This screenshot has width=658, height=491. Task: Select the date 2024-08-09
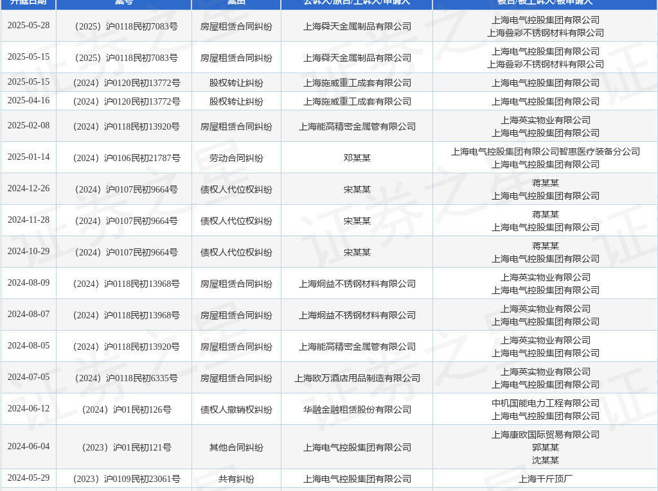28,283
